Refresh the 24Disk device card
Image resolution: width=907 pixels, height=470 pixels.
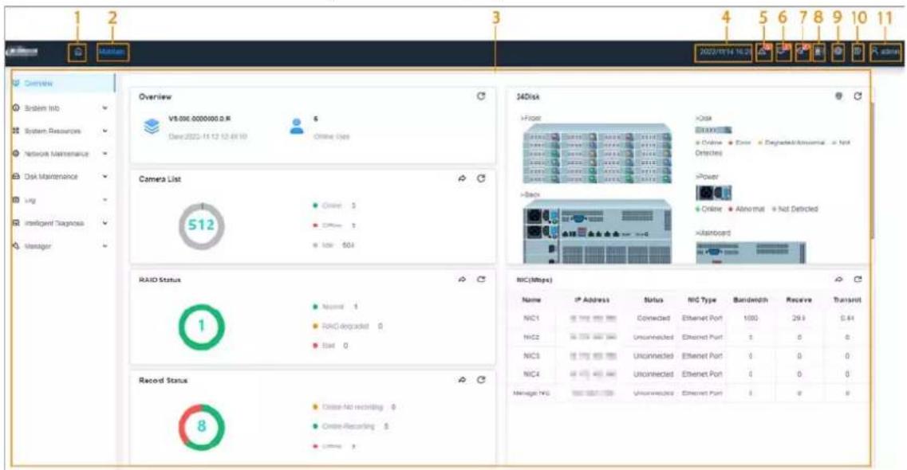(x=858, y=96)
